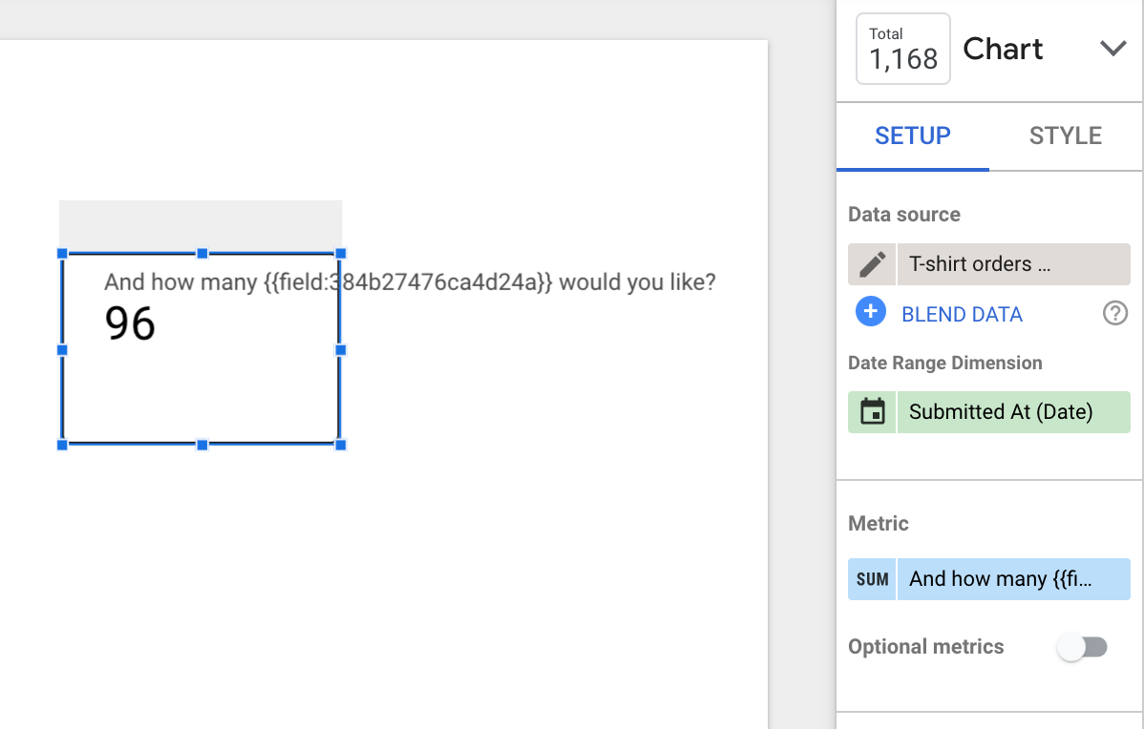
Task: Click the SUM aggregation badge on the metric
Action: (x=873, y=579)
